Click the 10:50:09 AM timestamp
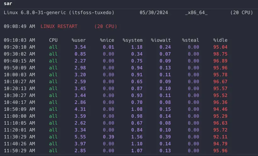Screen dimensions: 258x156 point(20,109)
